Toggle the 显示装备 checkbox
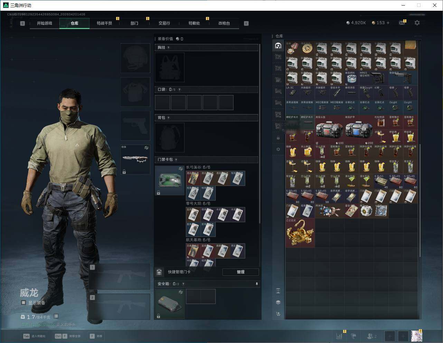This screenshot has width=443, height=343. tap(23, 303)
